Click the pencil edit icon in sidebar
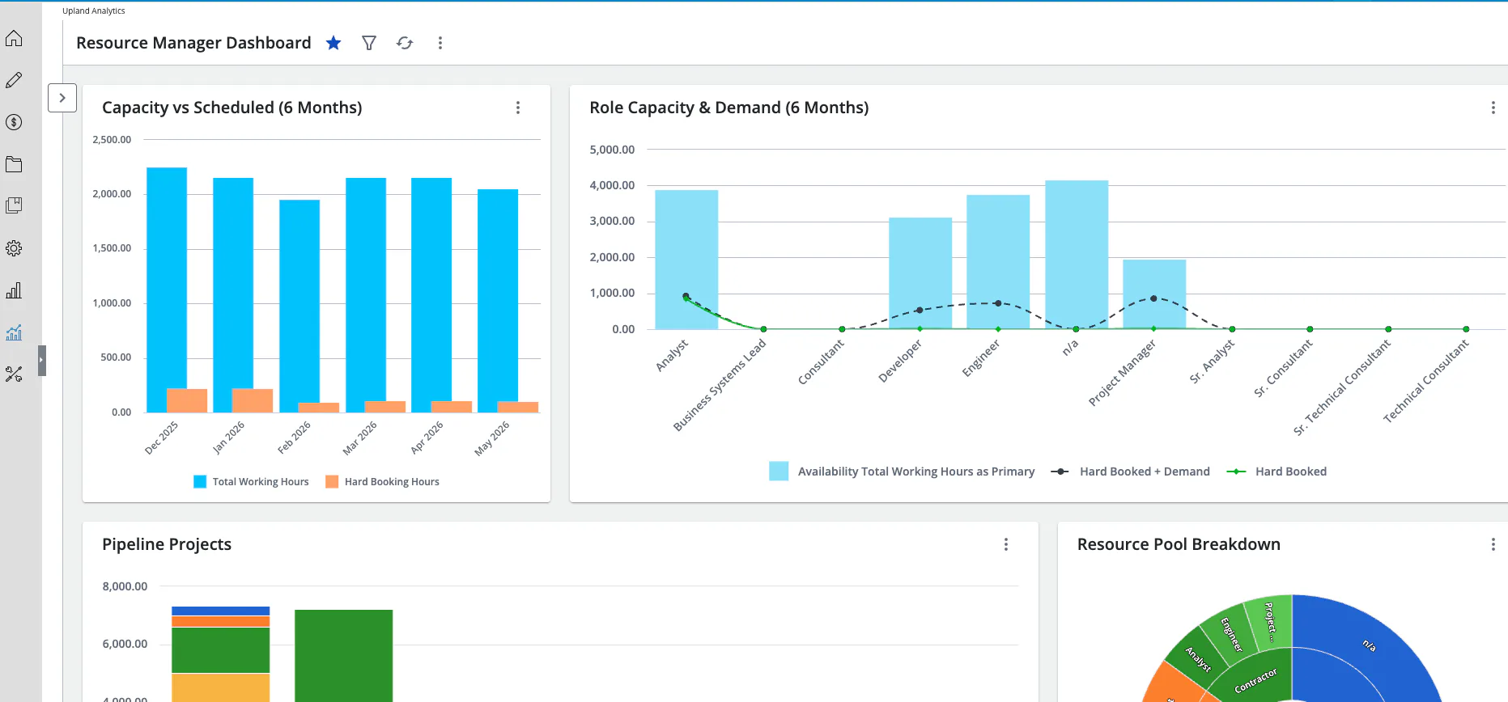This screenshot has height=702, width=1508. [14, 80]
